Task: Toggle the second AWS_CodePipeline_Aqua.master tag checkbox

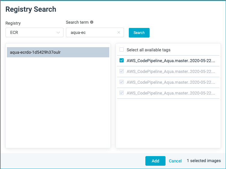Action: 122,71
